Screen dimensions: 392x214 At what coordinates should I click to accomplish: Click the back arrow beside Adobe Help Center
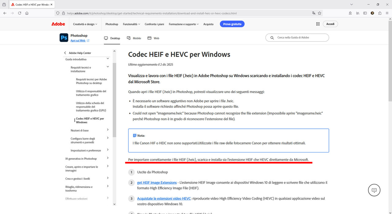coord(65,53)
